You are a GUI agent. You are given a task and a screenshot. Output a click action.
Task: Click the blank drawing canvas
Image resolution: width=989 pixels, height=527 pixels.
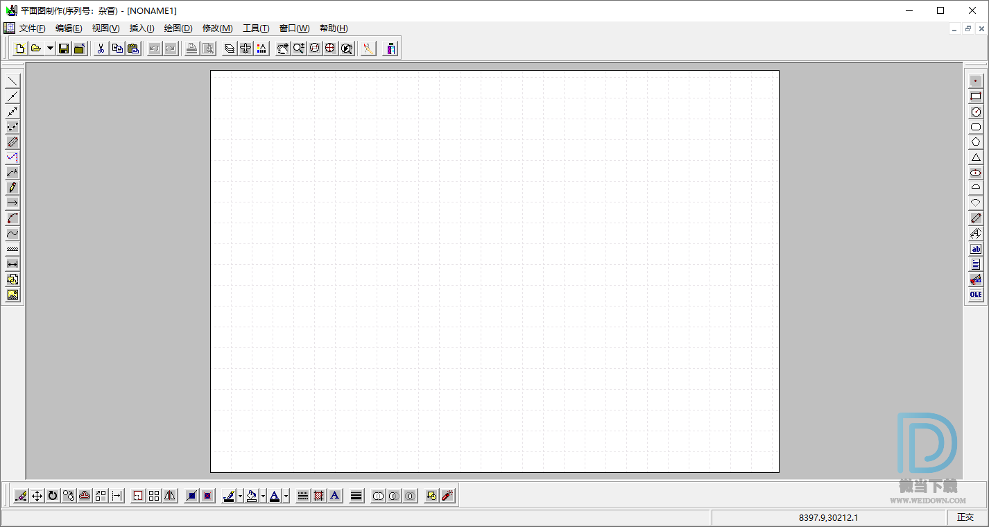pyautogui.click(x=495, y=271)
